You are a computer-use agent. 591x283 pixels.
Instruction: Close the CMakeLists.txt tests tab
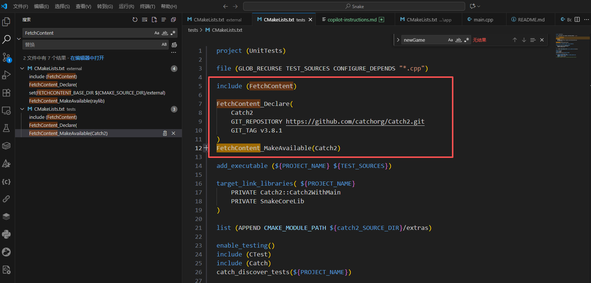(x=310, y=20)
